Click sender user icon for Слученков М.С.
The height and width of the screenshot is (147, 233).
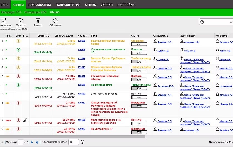pos(155,85)
